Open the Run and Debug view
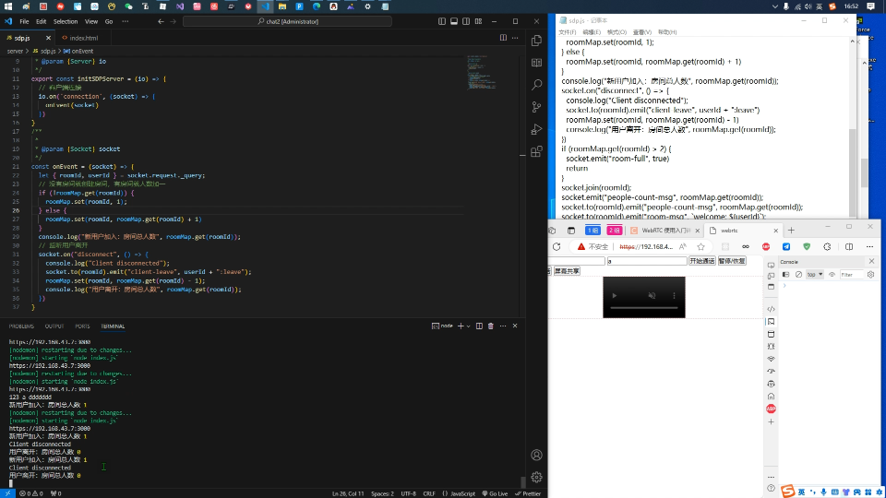 click(x=537, y=129)
